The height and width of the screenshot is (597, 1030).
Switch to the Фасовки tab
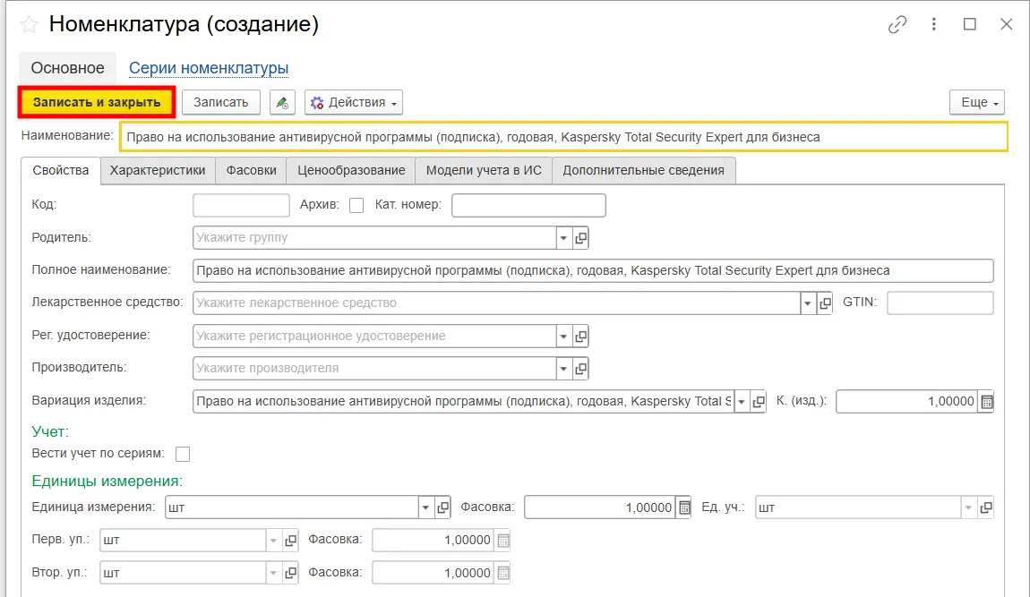251,171
